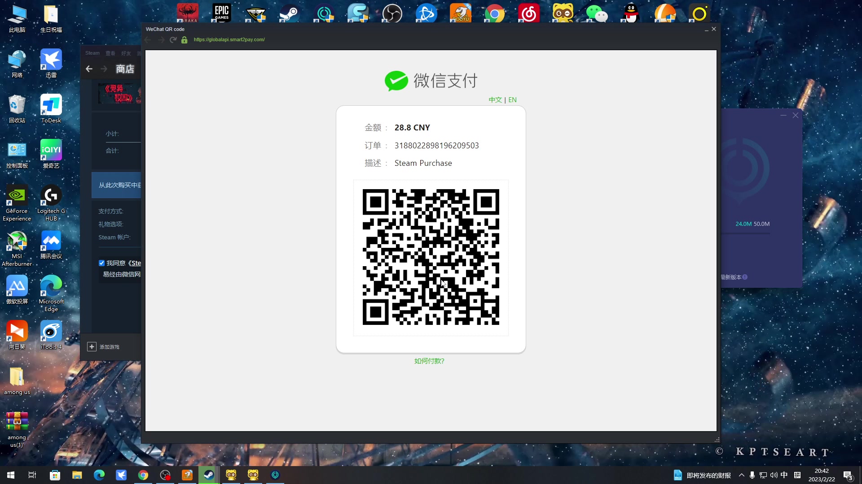
Task: Reload the WeChat QR code page
Action: click(x=173, y=40)
